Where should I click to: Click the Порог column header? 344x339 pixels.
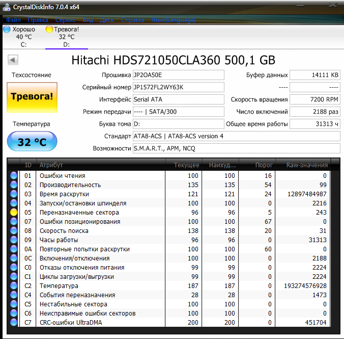(257, 165)
